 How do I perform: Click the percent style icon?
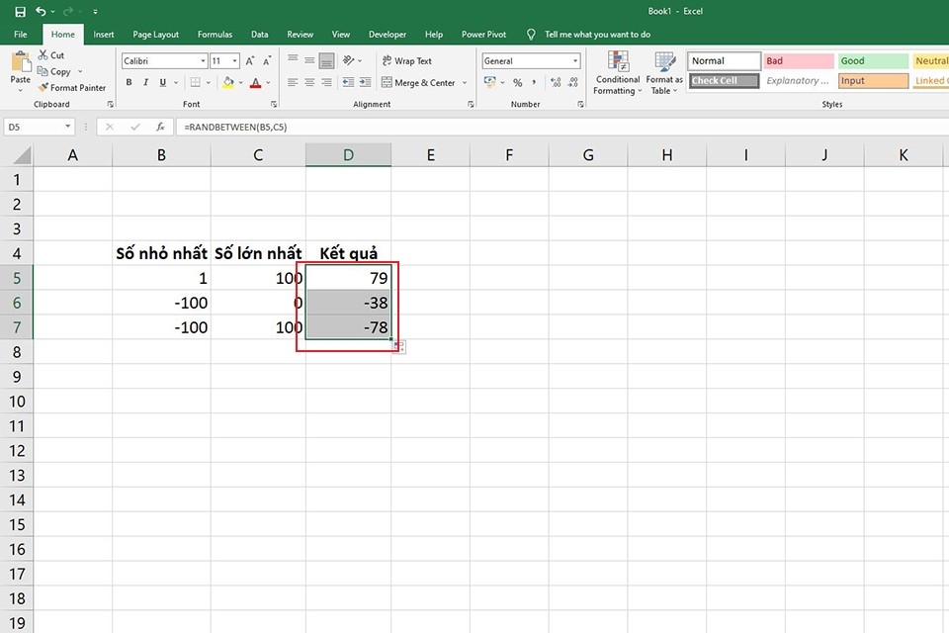coord(517,82)
